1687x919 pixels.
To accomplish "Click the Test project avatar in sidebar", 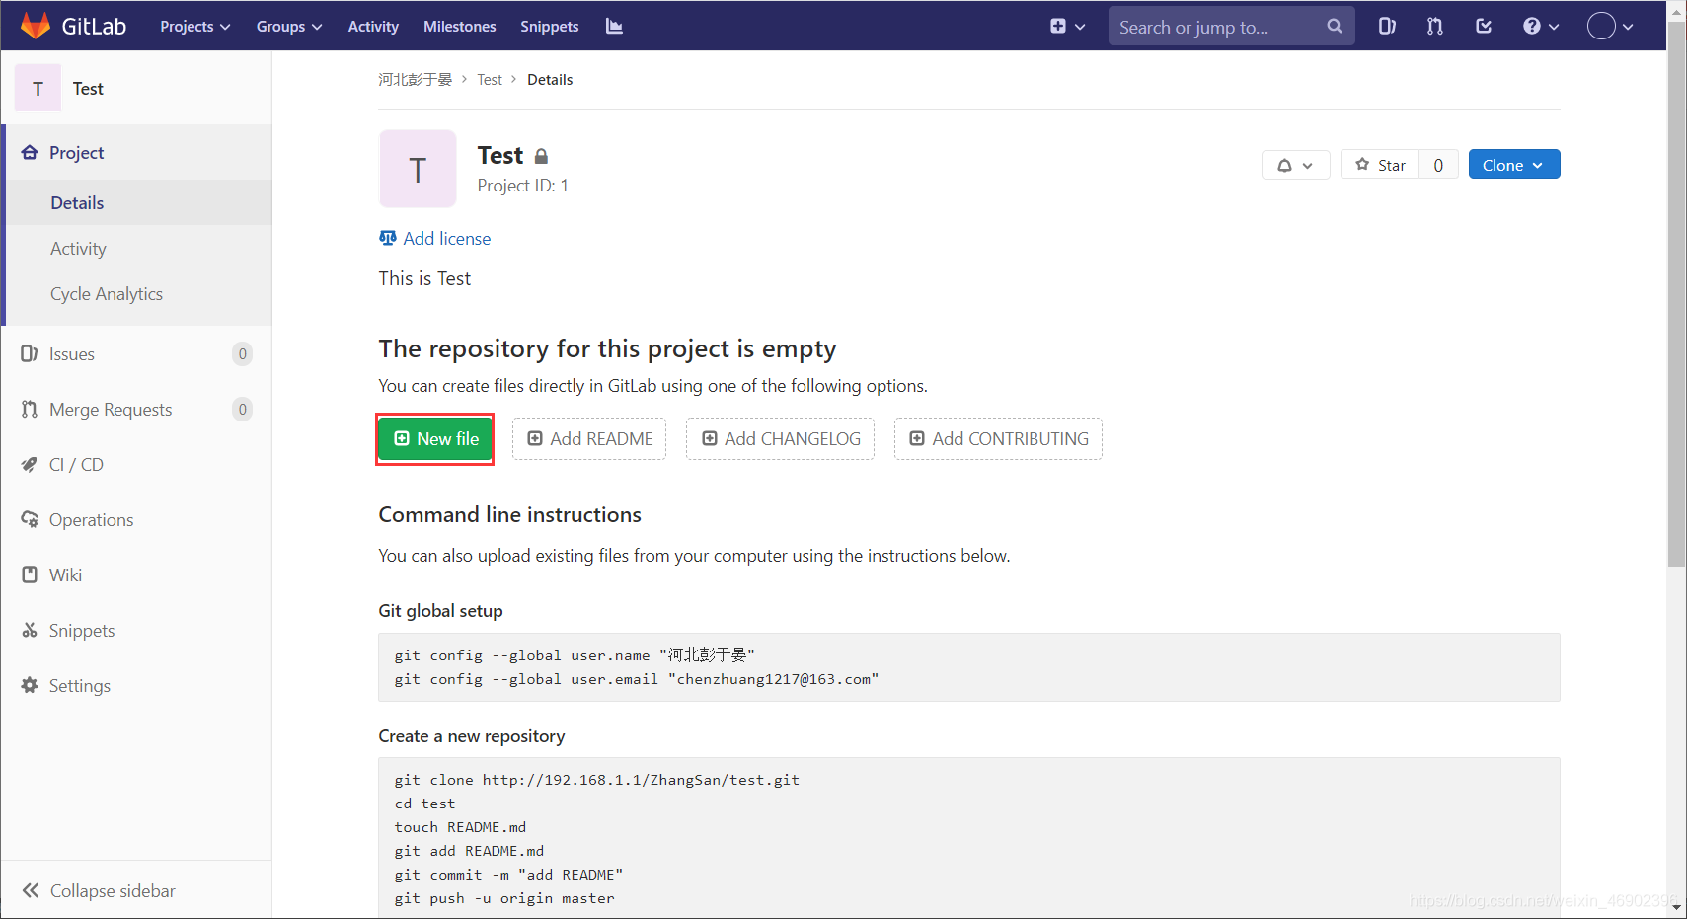I will click(x=38, y=88).
